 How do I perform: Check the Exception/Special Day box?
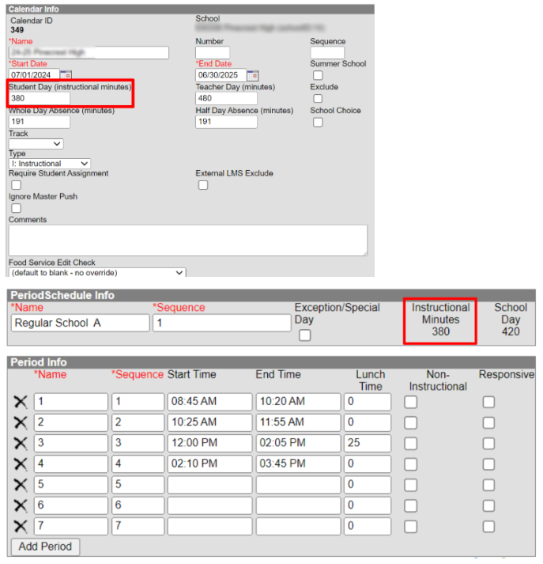coord(304,335)
